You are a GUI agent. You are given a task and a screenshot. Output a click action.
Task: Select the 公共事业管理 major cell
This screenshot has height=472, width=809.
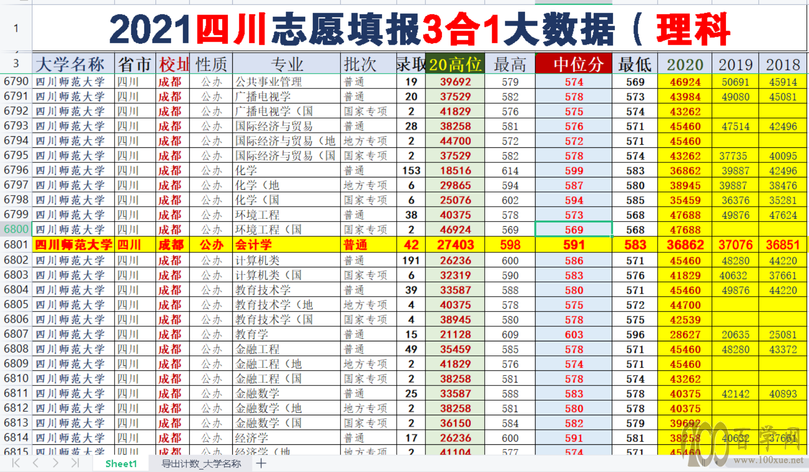287,81
